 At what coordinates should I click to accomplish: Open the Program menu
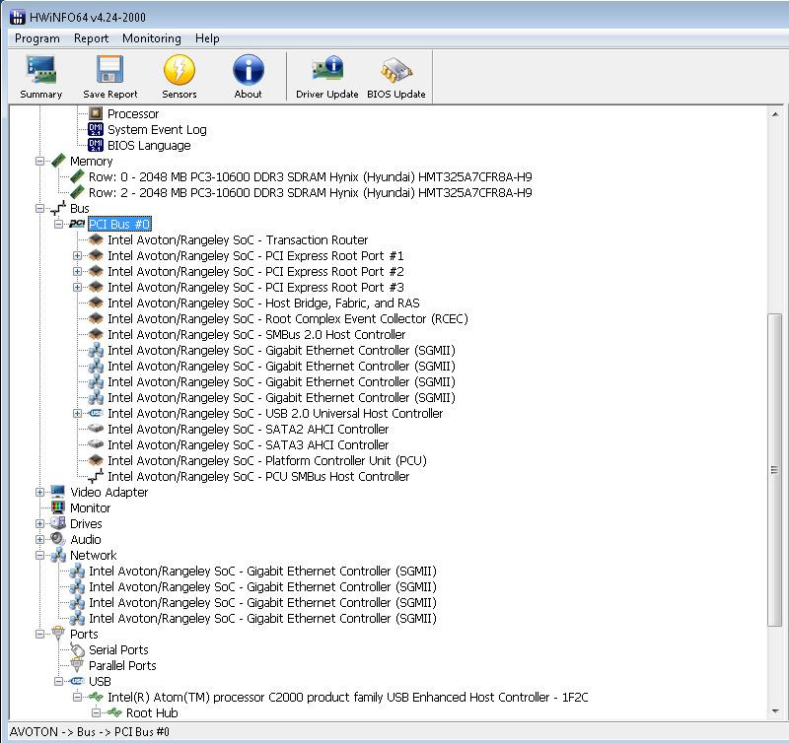point(37,38)
